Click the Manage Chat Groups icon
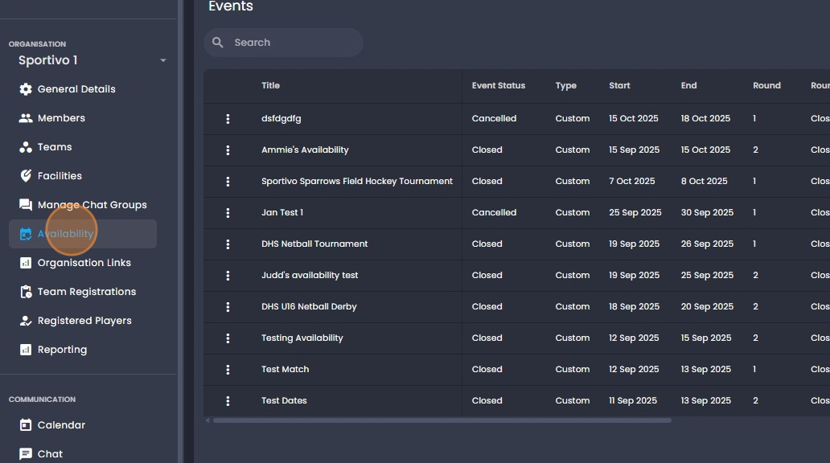The height and width of the screenshot is (463, 830). pos(26,205)
